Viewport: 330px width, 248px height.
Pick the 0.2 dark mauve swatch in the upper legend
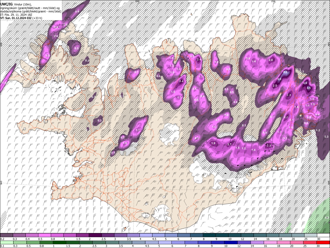click(x=6, y=235)
